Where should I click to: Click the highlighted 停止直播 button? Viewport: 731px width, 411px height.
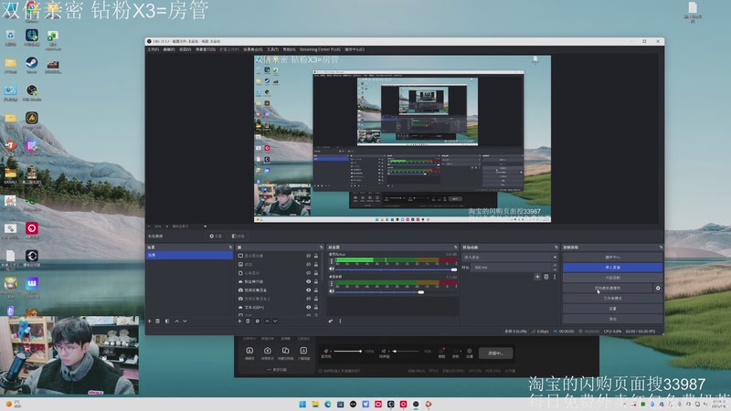click(612, 268)
